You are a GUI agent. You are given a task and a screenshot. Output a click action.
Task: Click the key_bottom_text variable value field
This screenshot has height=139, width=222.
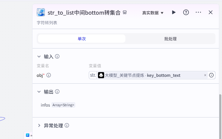coord(151,75)
